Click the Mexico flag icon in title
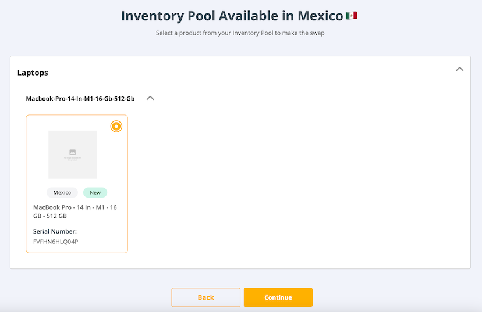 pos(351,16)
